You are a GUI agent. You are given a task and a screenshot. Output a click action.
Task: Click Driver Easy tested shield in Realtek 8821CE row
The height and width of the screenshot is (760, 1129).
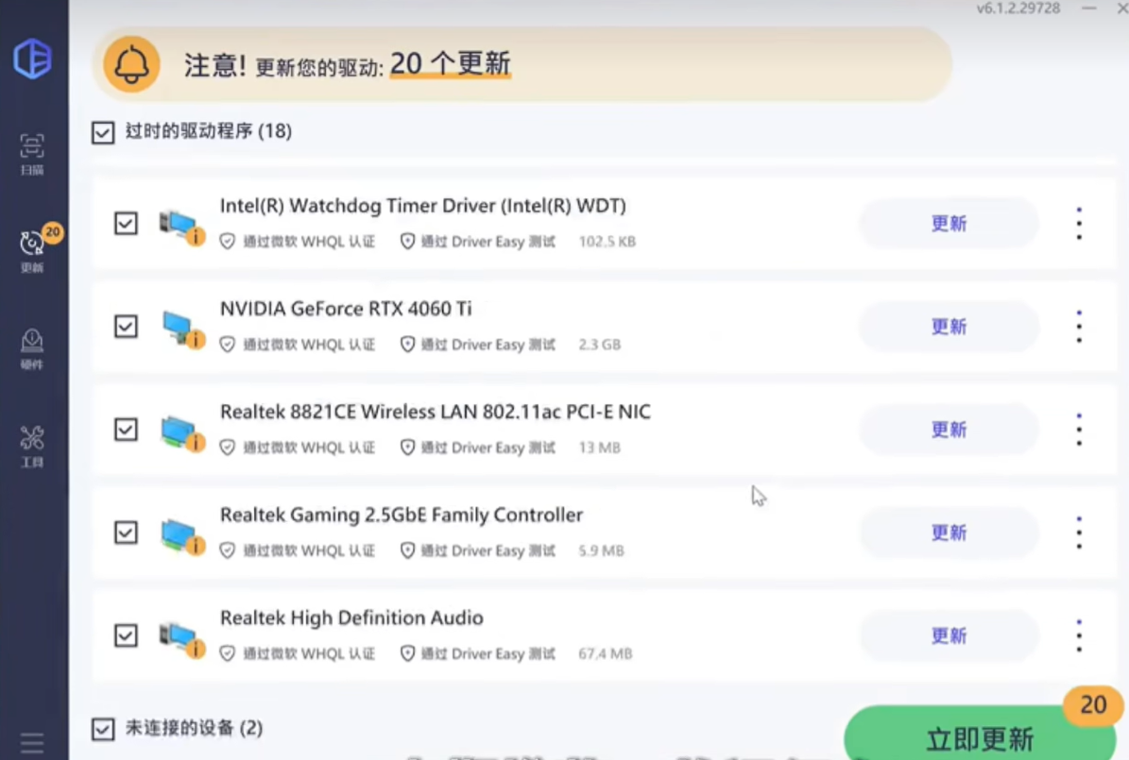(407, 448)
